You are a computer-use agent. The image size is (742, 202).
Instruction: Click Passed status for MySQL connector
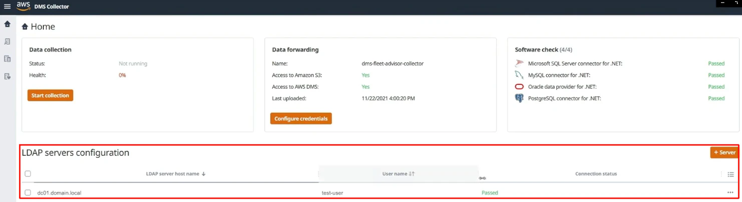[716, 75]
